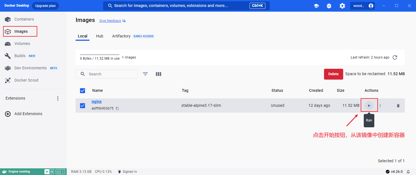Focus the global search bar
416x175 pixels.
click(x=186, y=6)
